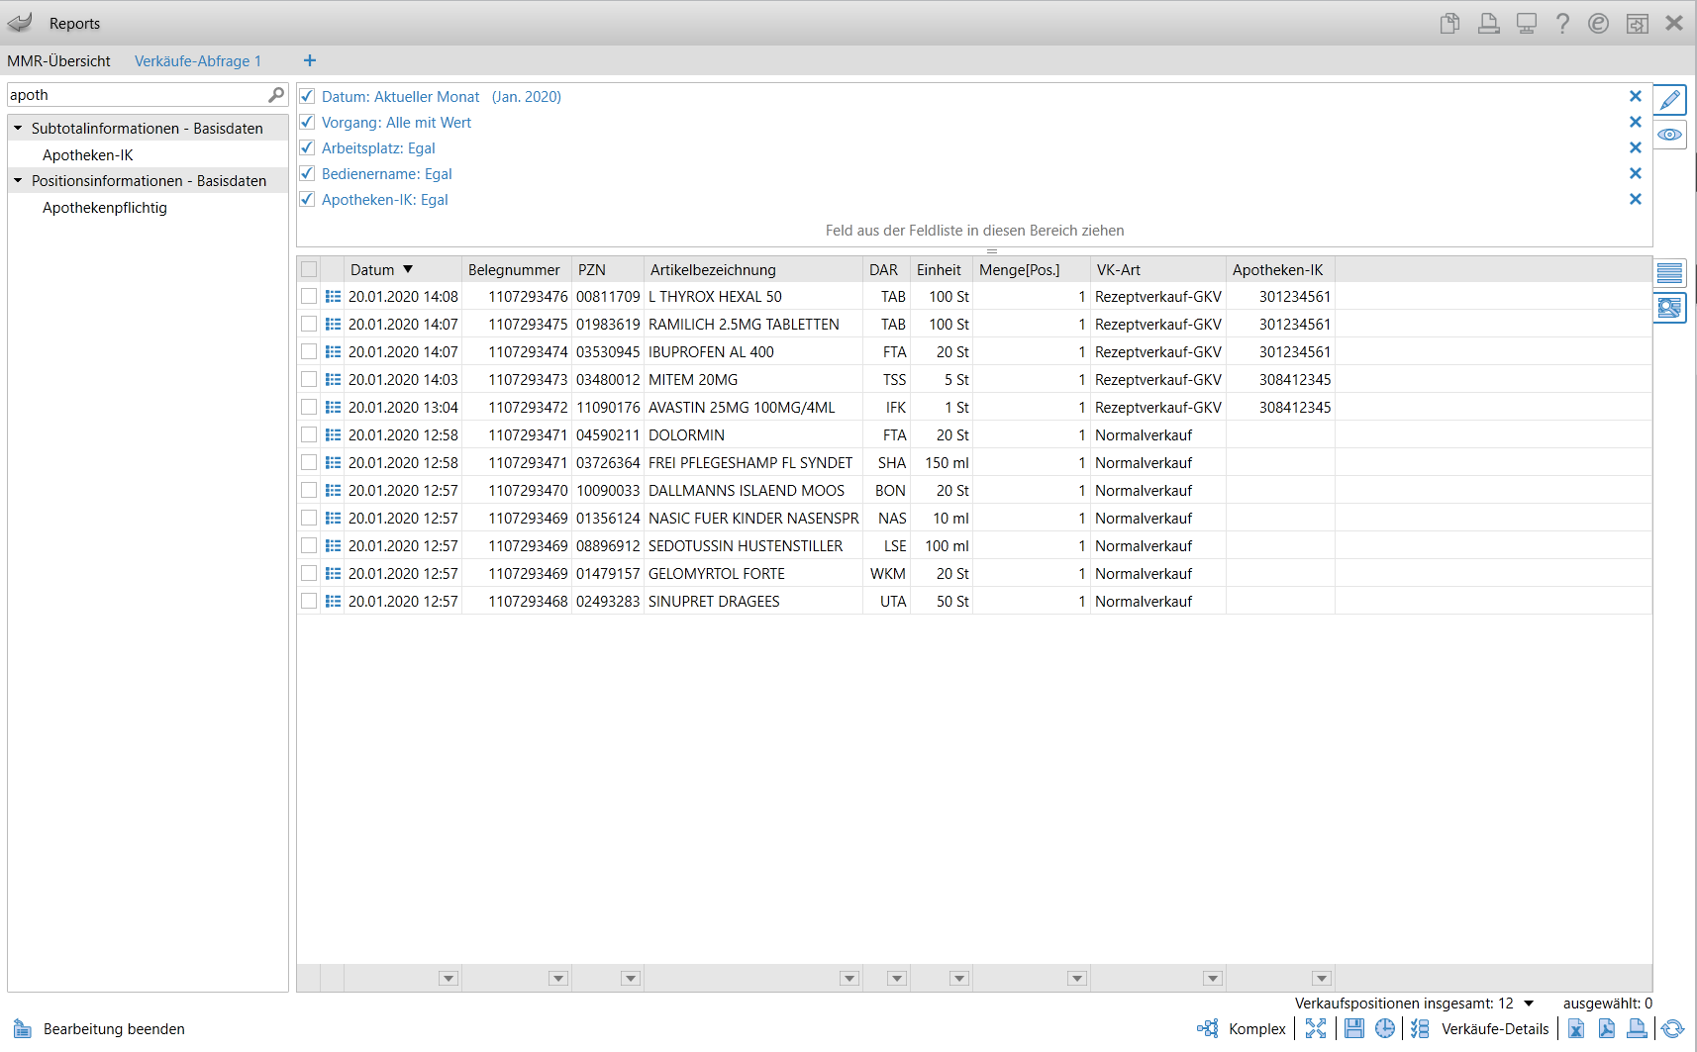
Task: Click the search magnifier icon in field list
Action: [276, 95]
